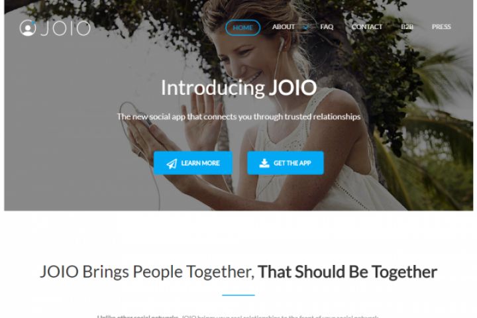This screenshot has width=477, height=318.
Task: Open the About navigation item
Action: pos(284,26)
